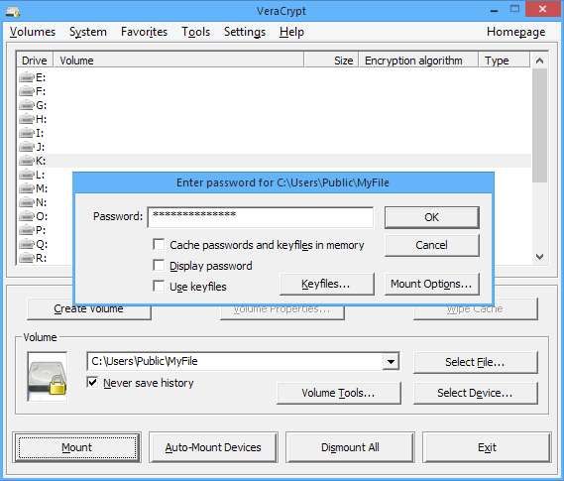This screenshot has width=564, height=481.
Task: Select the F: drive icon
Action: click(27, 91)
